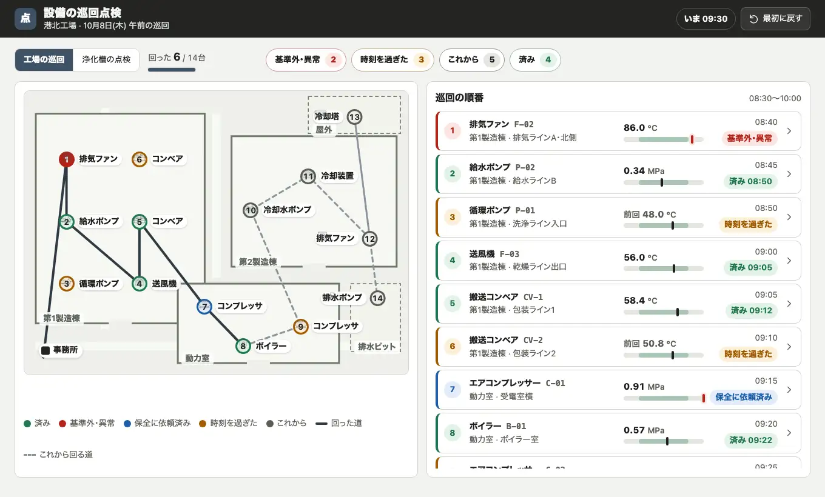Click the いま 09:30 time pill

click(x=706, y=19)
